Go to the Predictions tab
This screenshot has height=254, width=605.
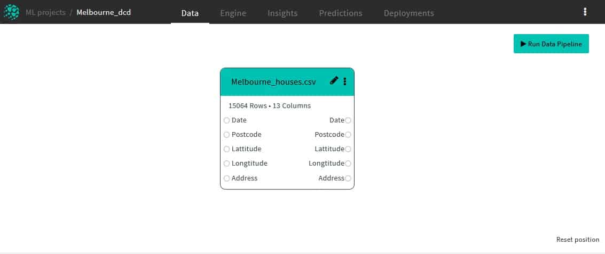click(x=340, y=13)
